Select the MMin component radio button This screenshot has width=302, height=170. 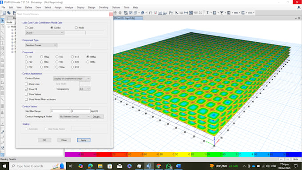point(88,62)
